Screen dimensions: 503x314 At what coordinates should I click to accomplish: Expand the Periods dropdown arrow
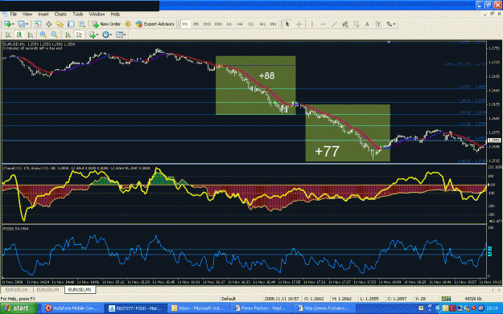[111, 35]
